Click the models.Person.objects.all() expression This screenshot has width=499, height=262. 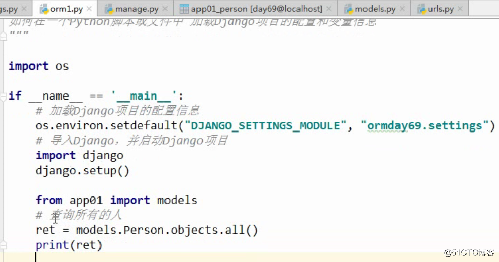167,230
